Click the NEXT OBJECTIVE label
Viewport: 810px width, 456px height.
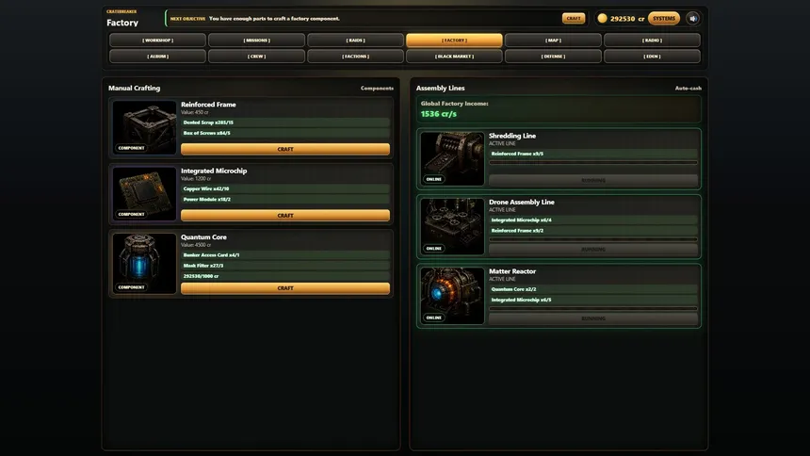point(187,19)
